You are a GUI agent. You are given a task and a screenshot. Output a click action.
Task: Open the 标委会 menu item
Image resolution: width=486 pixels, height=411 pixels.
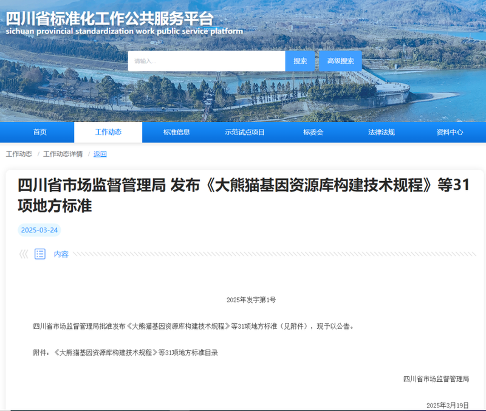(313, 132)
